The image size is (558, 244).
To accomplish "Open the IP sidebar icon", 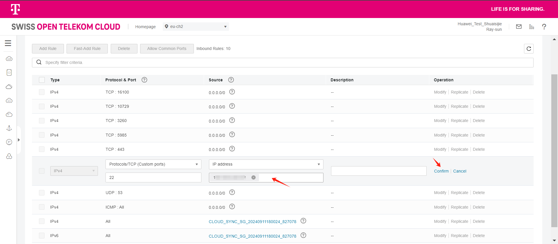I will click(x=9, y=142).
